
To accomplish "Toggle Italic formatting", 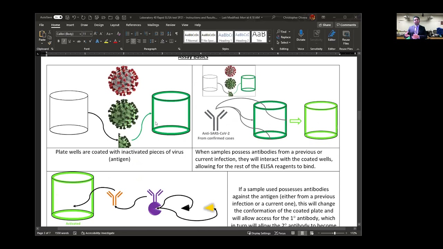I will 64,41.
